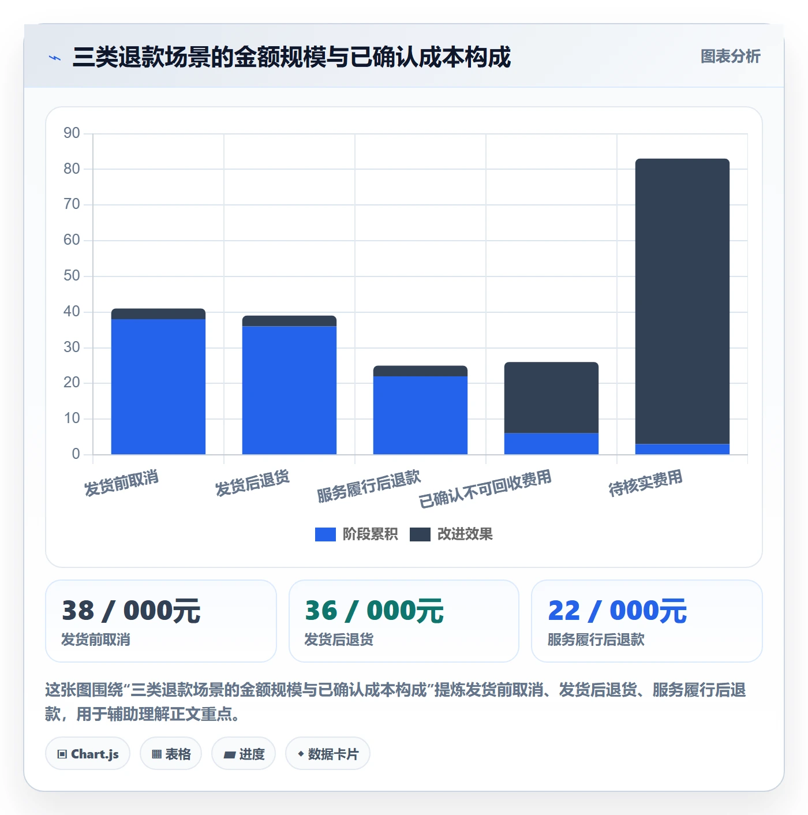Select the Chart.js tag chip
This screenshot has width=808, height=815.
[x=88, y=754]
